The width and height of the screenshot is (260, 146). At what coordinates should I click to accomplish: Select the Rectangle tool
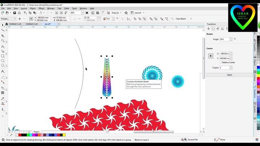pos(3,56)
